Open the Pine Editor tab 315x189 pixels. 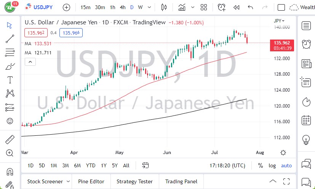(91, 181)
